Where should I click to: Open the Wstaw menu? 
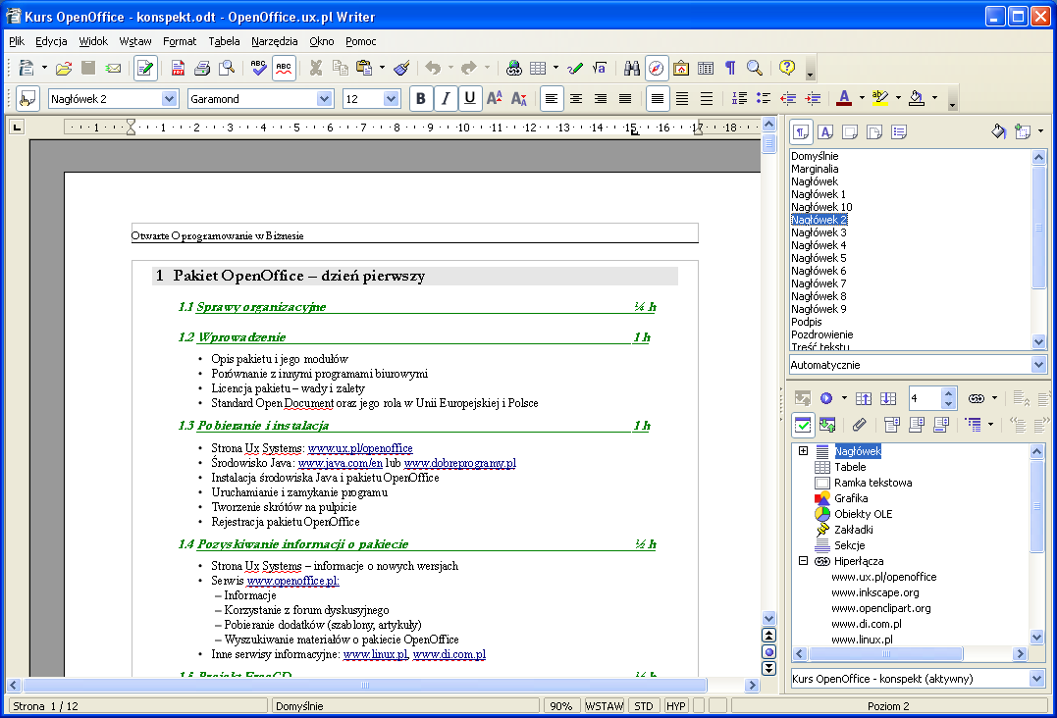click(x=135, y=41)
